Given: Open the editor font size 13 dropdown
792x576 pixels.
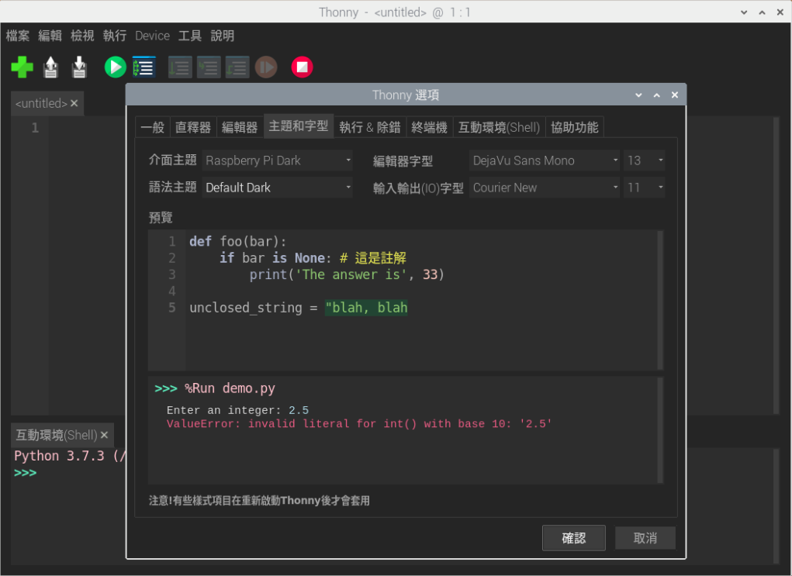Looking at the screenshot, I should [644, 160].
